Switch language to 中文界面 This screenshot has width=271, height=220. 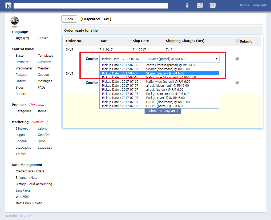point(22,38)
